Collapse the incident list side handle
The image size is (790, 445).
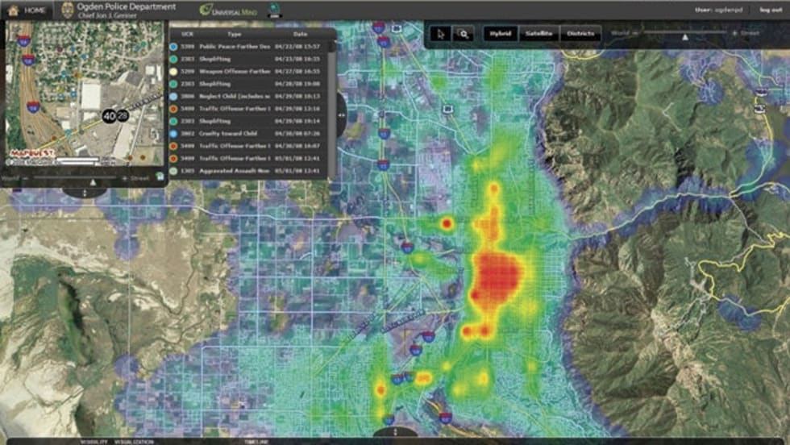(x=341, y=115)
